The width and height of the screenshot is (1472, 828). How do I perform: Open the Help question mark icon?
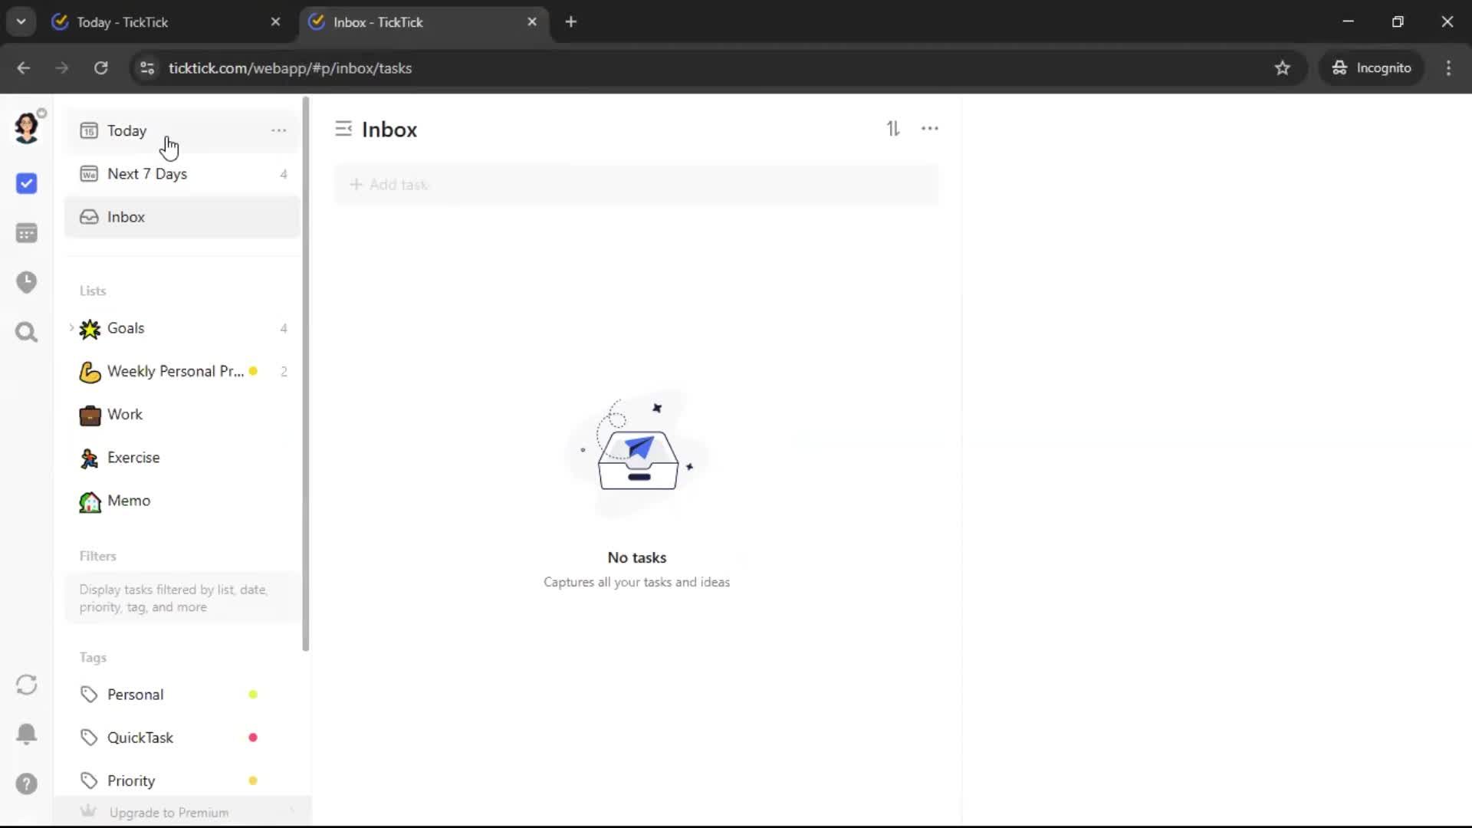point(26,784)
